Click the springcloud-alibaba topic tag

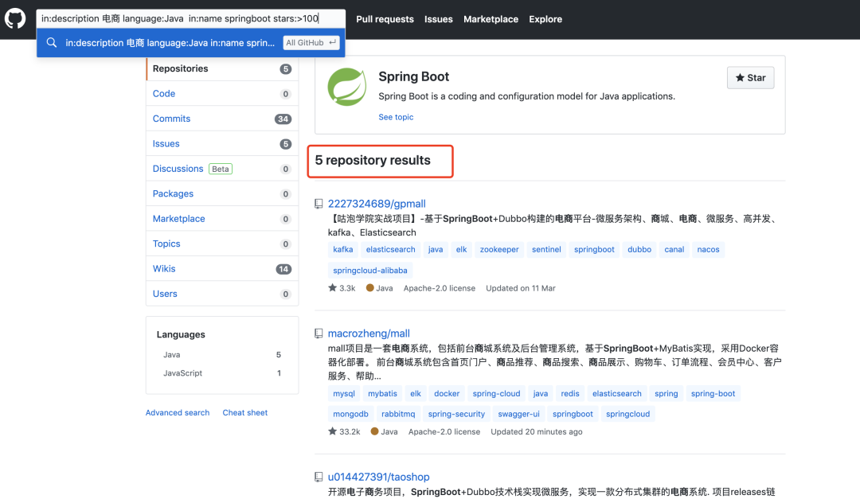coord(370,271)
